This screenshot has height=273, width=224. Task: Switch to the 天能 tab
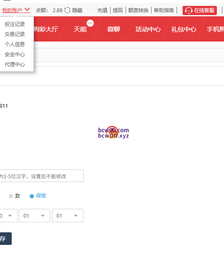80,29
